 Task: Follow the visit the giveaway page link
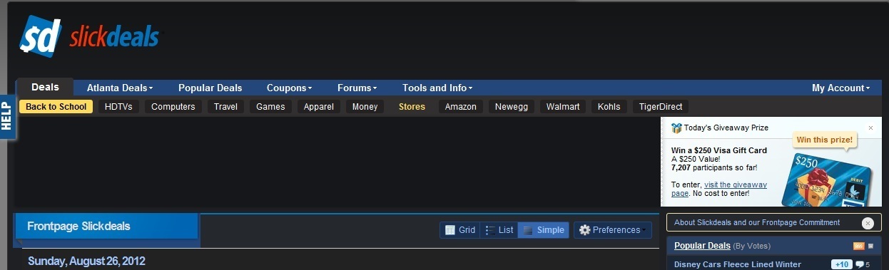tap(719, 189)
